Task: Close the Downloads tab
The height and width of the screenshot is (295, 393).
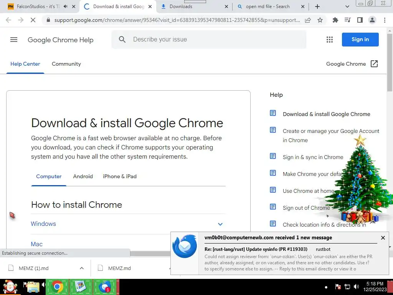Action: click(226, 7)
